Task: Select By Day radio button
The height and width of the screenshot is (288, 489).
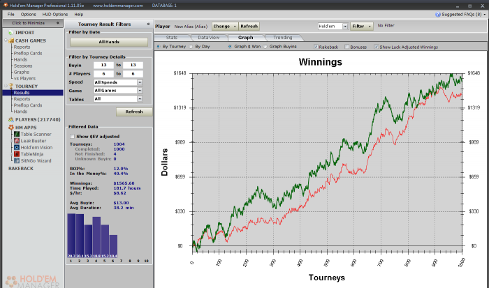Action: pos(191,47)
